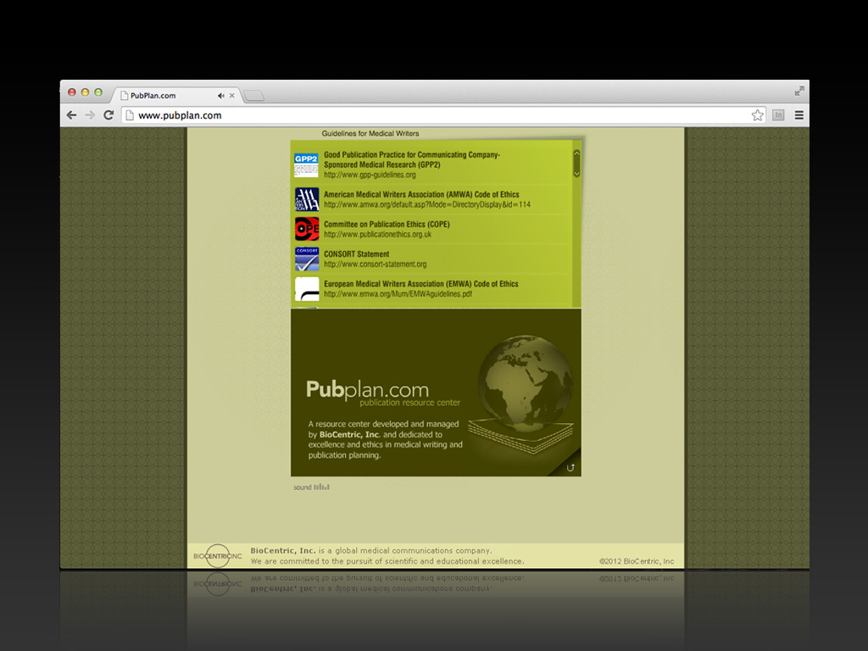Click the Pubplan.com logo heading
Screen dimensions: 868x651
tap(368, 390)
